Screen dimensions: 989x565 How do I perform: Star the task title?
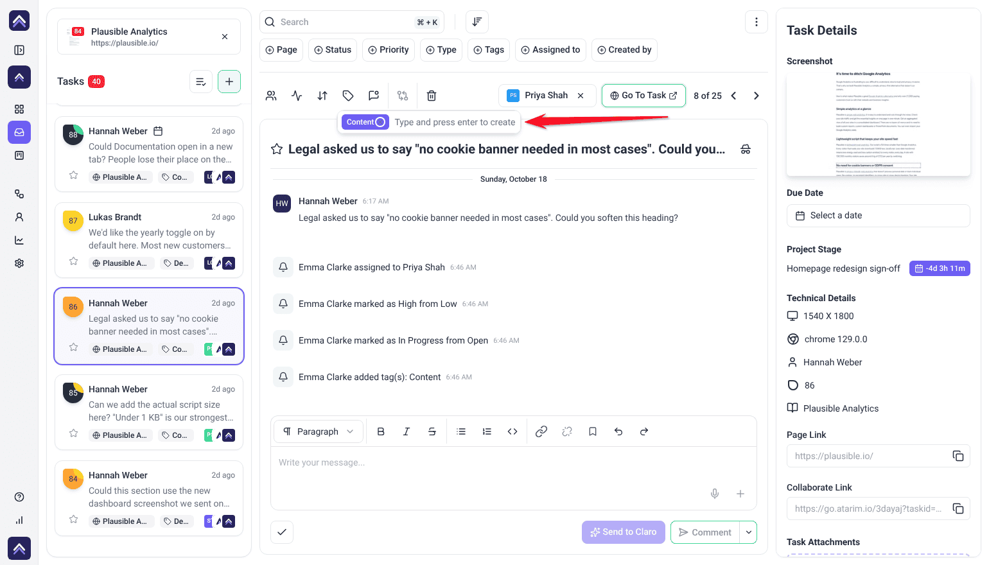(277, 149)
